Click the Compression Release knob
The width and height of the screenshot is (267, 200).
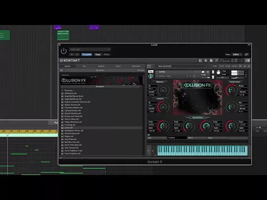231,107
